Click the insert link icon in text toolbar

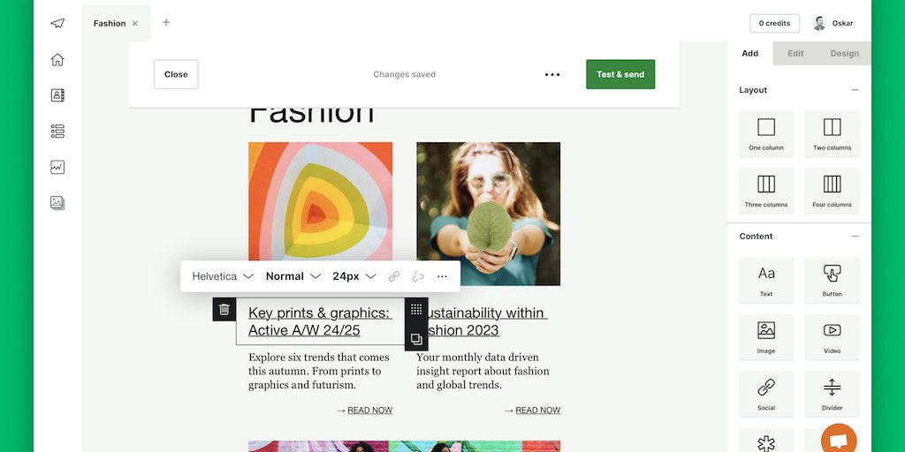click(394, 276)
